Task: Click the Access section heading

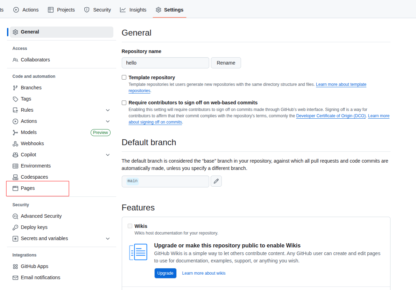Action: coord(20,49)
